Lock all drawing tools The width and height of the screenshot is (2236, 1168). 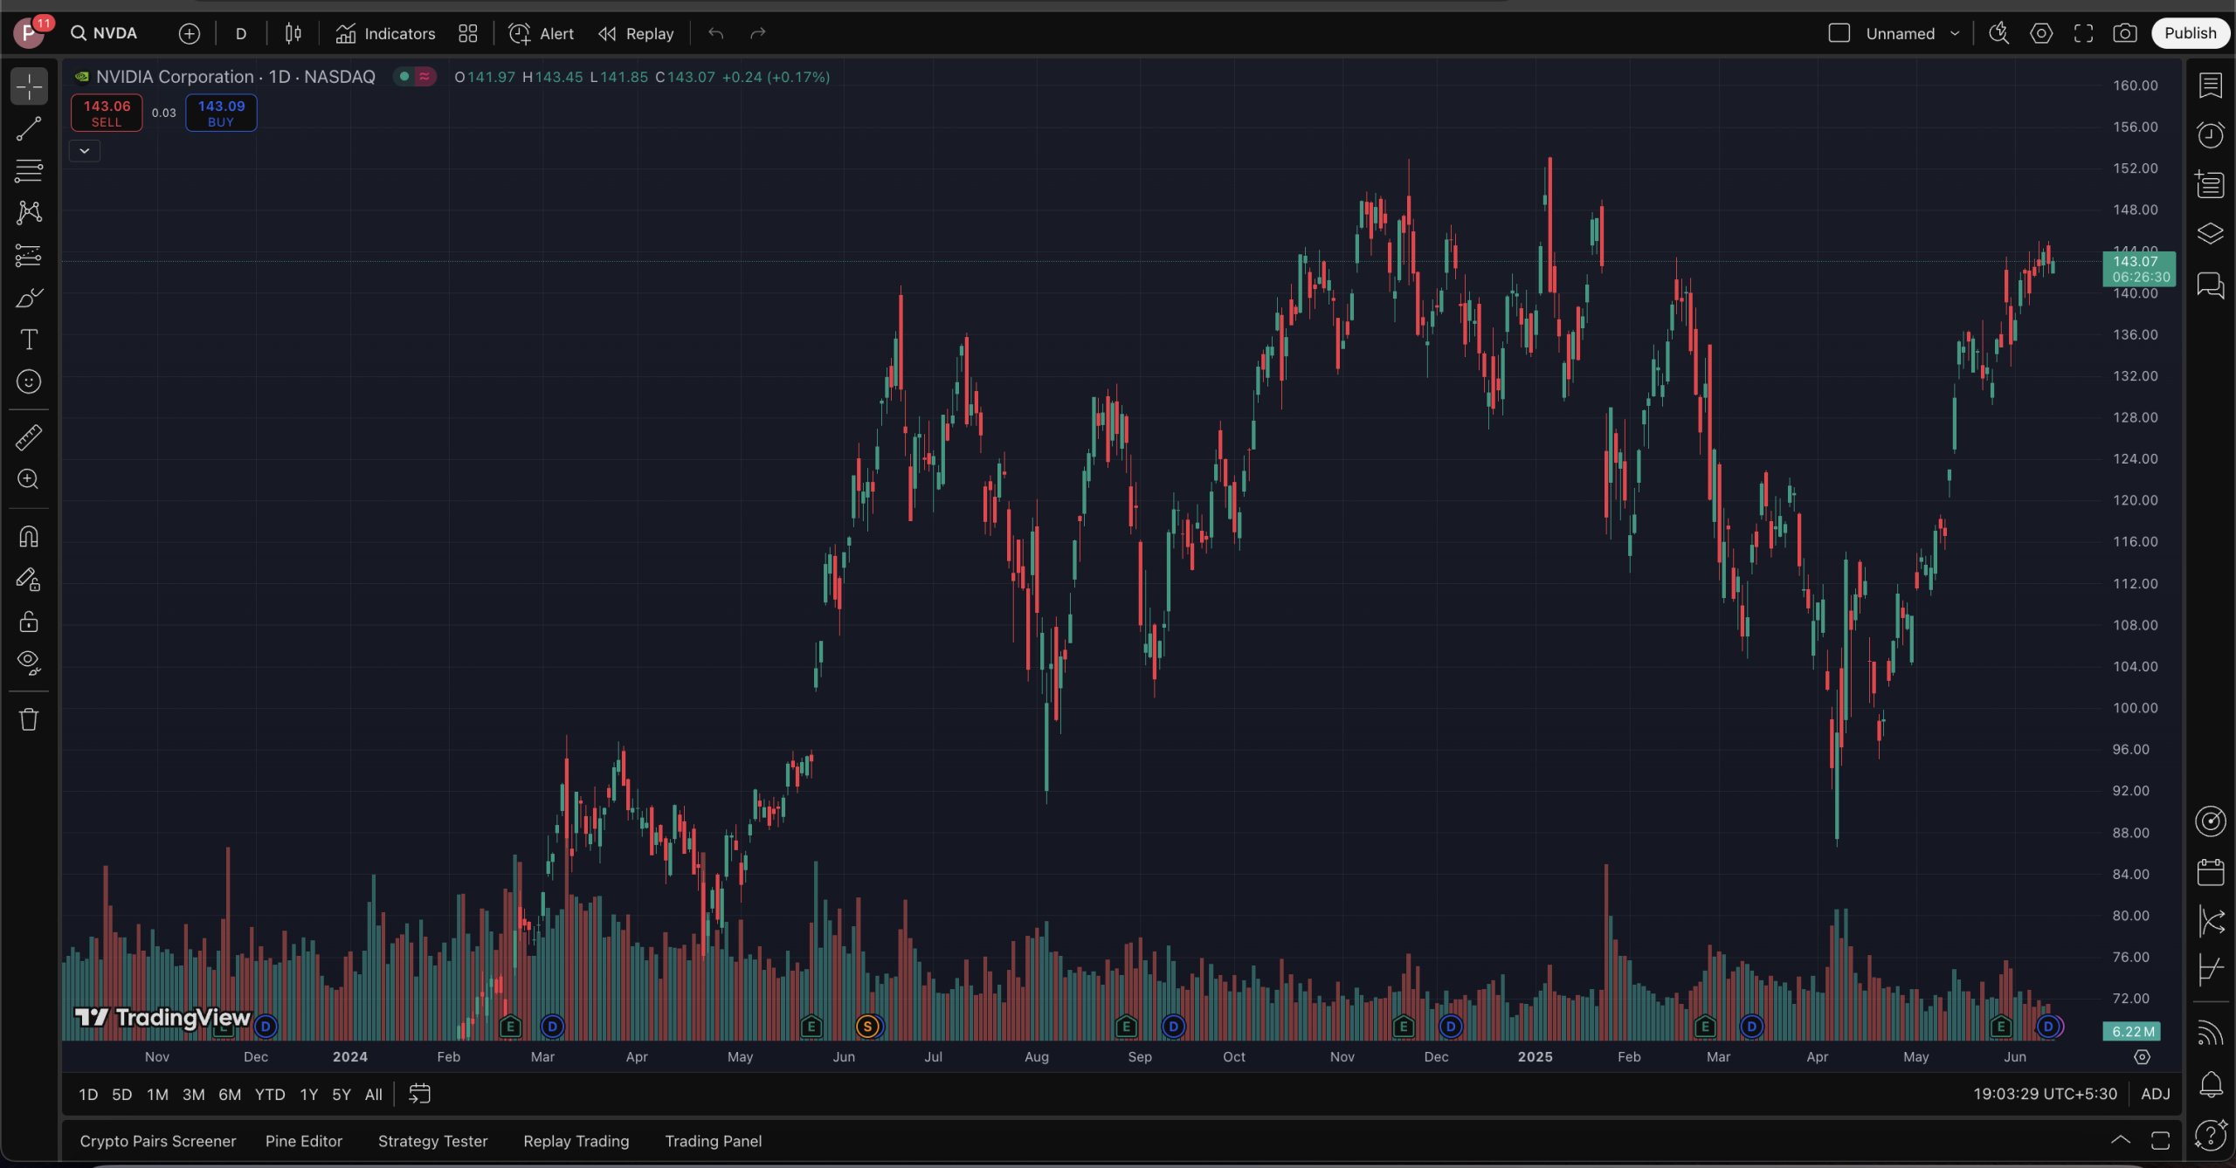click(29, 621)
